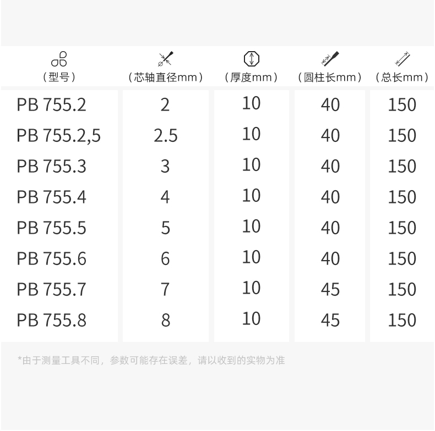Click cylinder length 45 in PB 755.7 row
The height and width of the screenshot is (431, 435).
point(330,290)
